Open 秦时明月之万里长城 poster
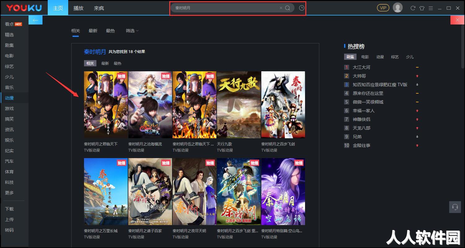The image size is (465, 248). click(106, 192)
